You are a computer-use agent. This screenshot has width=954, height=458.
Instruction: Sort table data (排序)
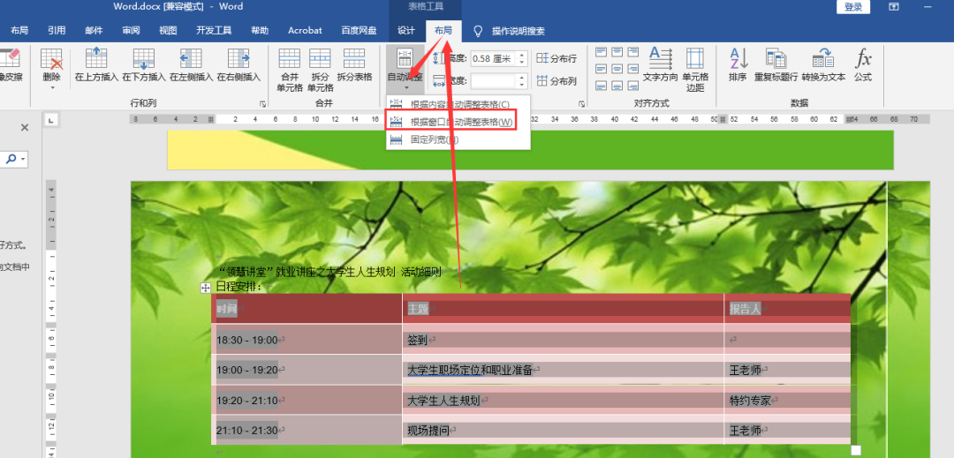point(738,65)
